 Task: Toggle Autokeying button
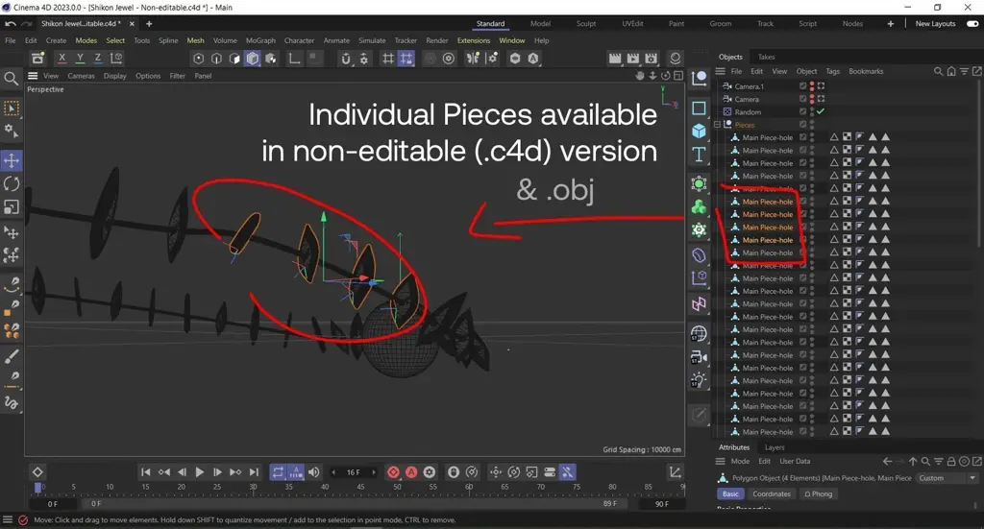(411, 472)
